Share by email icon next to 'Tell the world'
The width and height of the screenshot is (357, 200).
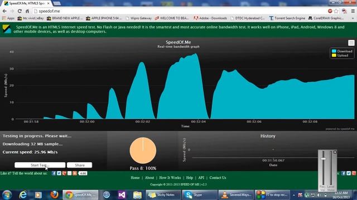coord(69,173)
